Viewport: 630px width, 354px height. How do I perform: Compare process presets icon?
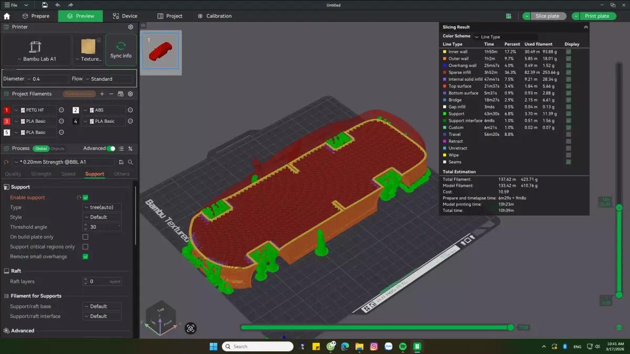tap(130, 148)
